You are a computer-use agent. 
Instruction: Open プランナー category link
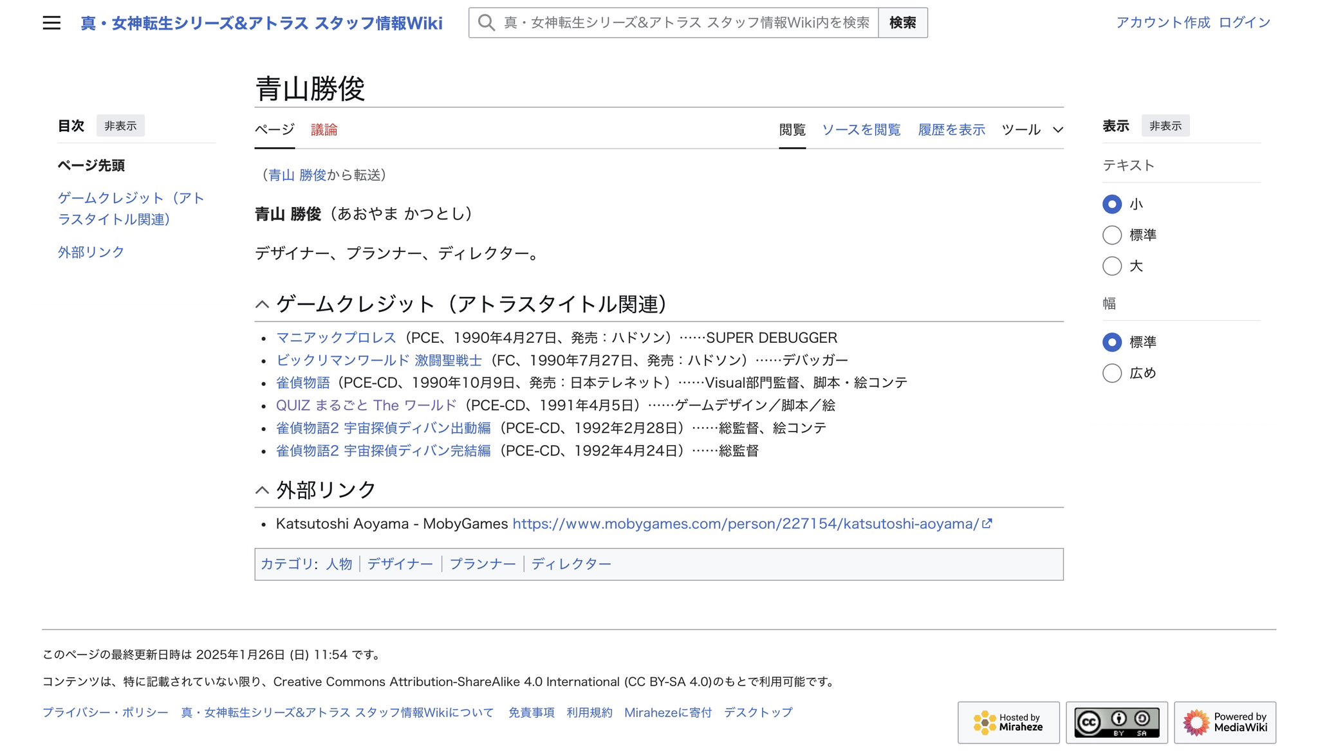click(483, 564)
